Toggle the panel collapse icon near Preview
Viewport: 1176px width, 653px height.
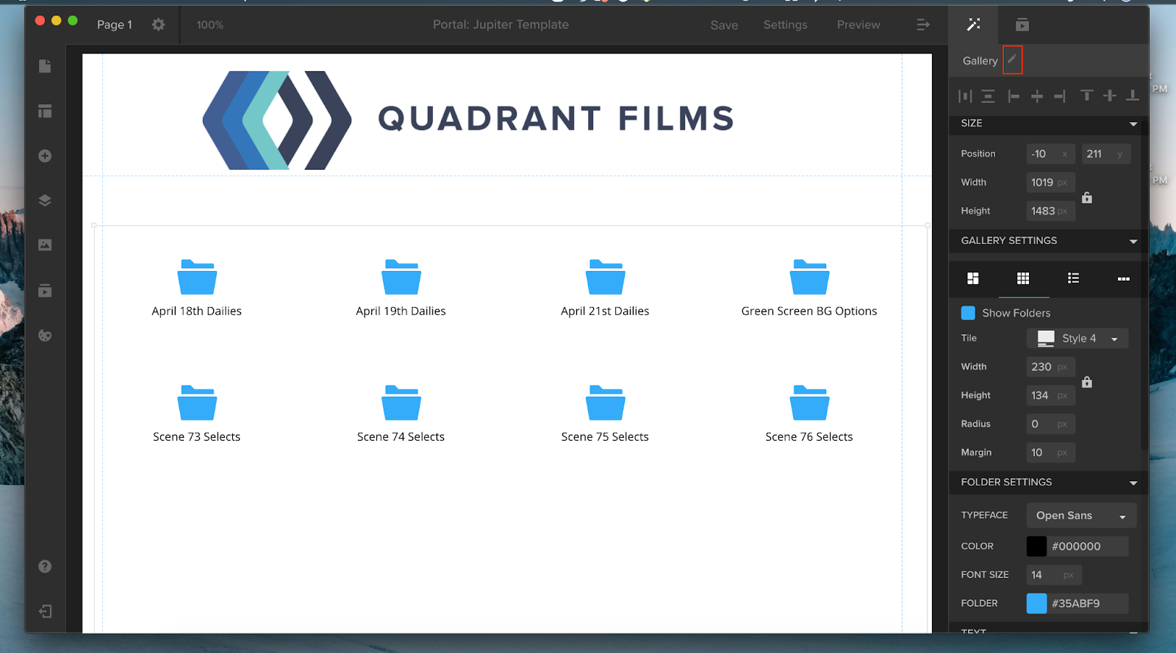click(923, 24)
